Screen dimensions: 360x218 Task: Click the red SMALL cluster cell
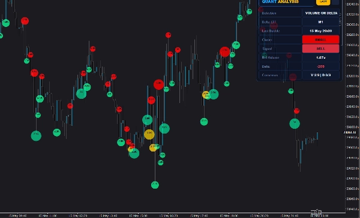(321, 40)
